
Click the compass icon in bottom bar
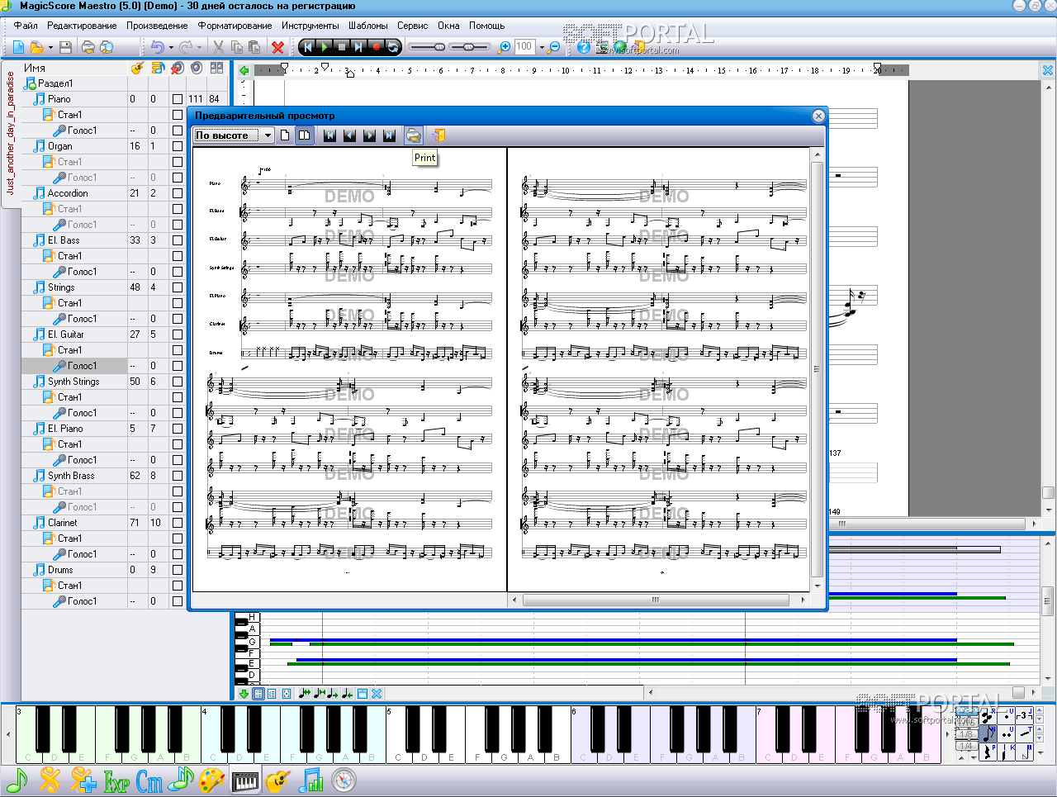[344, 780]
